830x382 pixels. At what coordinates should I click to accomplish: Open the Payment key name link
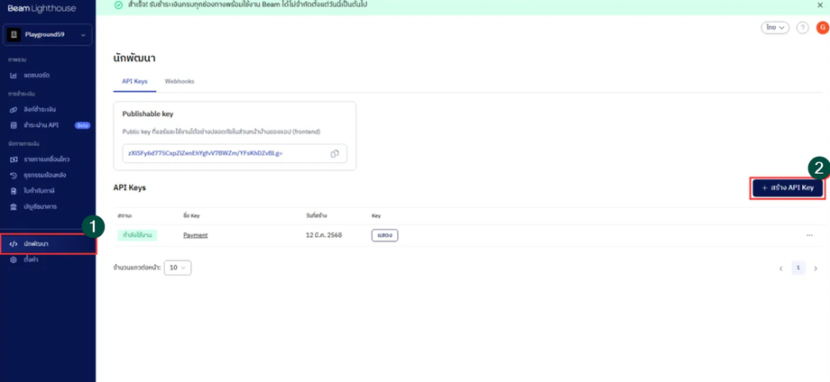(196, 235)
